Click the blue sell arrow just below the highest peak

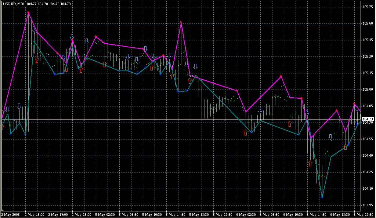point(34,29)
